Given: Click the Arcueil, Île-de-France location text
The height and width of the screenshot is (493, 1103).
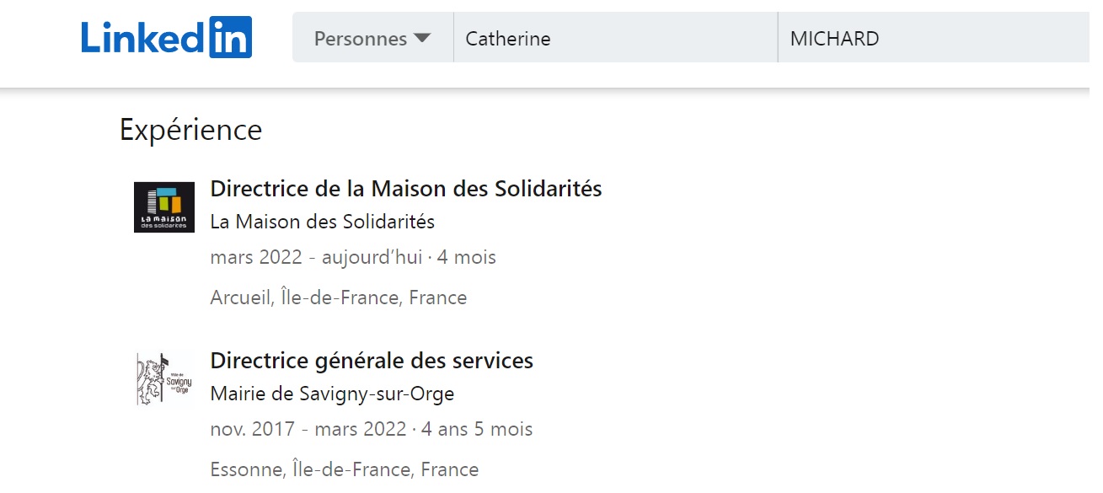Looking at the screenshot, I should (338, 297).
